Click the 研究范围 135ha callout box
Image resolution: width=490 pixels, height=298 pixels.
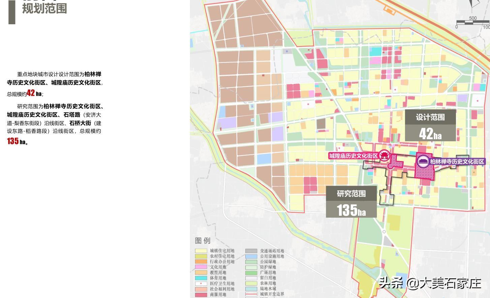pos(351,202)
